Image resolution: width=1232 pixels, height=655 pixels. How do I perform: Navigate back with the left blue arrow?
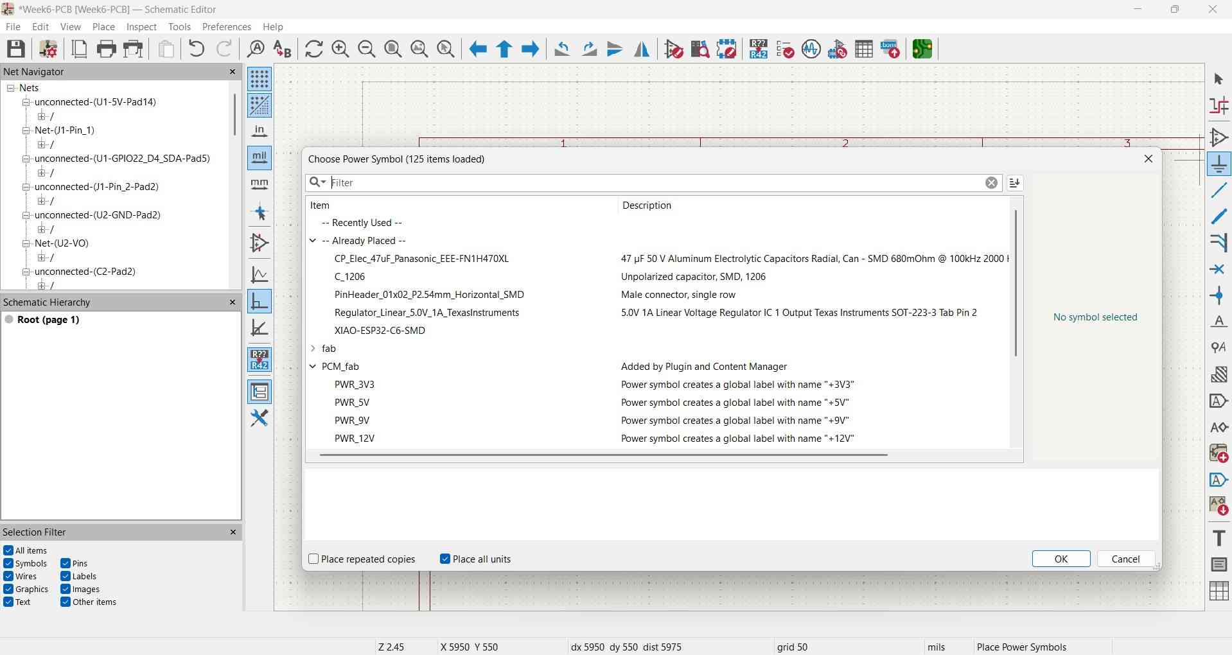(478, 49)
